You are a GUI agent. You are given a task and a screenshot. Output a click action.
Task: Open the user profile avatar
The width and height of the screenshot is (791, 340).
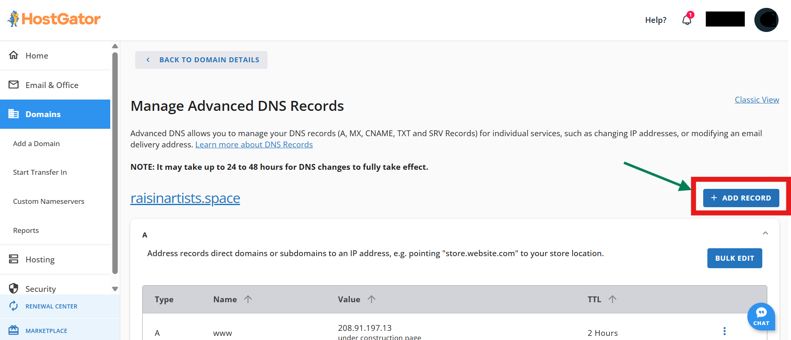(766, 20)
